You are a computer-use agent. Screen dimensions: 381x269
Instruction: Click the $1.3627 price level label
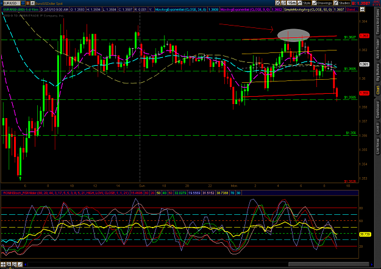(350, 37)
